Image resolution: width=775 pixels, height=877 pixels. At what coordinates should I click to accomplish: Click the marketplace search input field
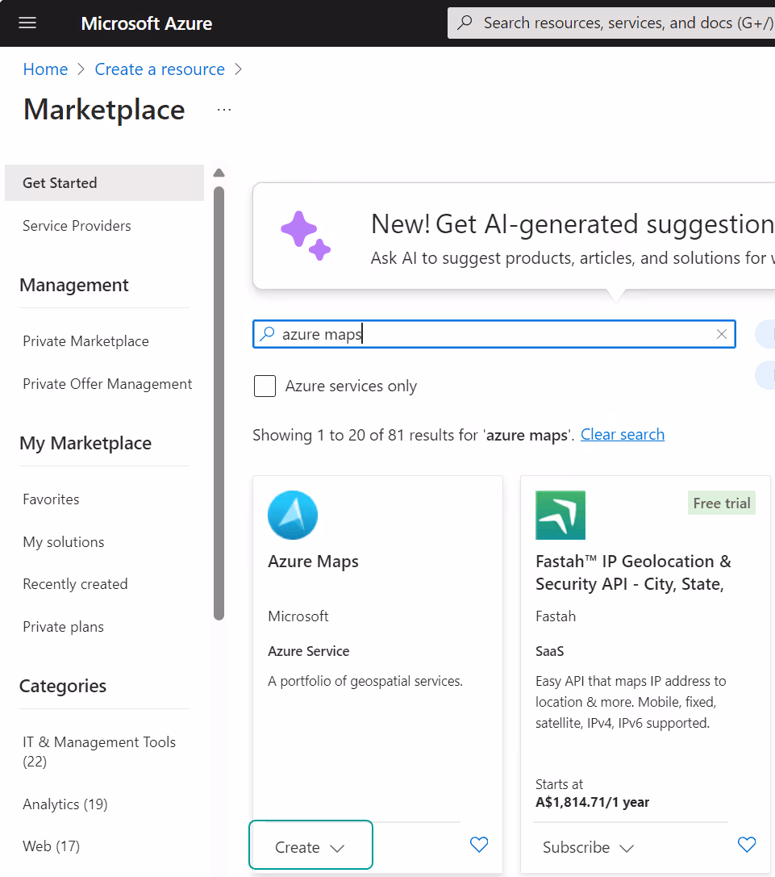coord(492,335)
